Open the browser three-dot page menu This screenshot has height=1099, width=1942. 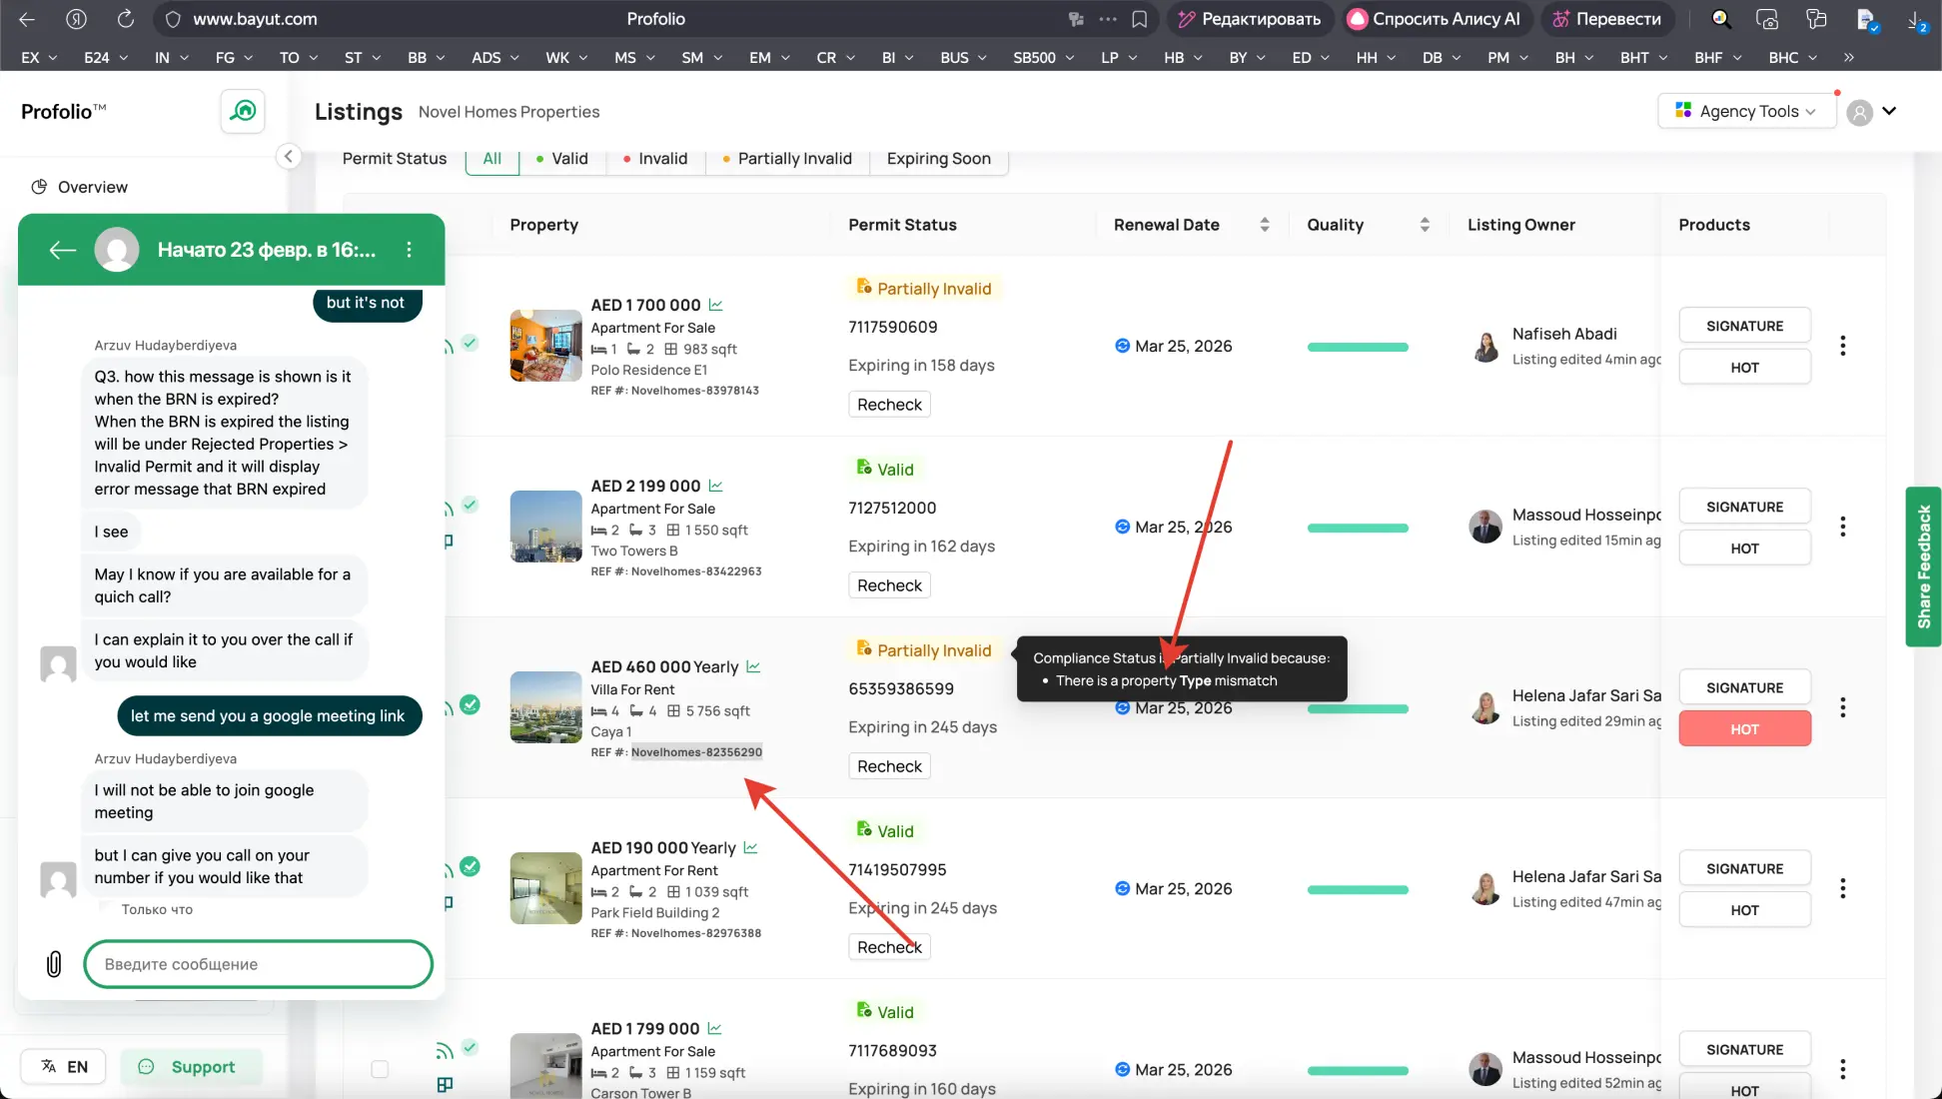click(1108, 19)
